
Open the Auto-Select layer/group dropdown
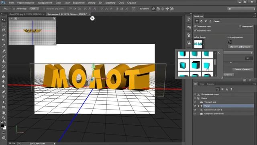coord(34,9)
